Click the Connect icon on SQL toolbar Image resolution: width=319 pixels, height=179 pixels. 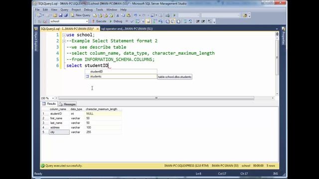tap(39, 21)
